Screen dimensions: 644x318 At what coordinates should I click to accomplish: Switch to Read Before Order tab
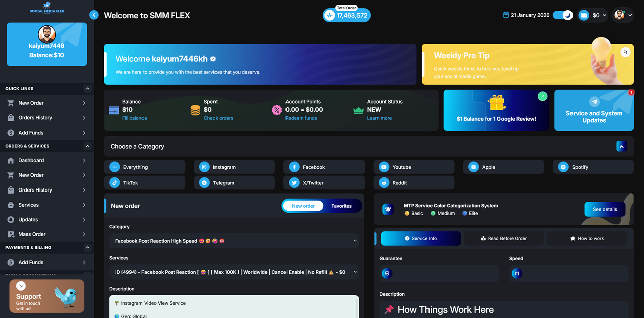[504, 238]
